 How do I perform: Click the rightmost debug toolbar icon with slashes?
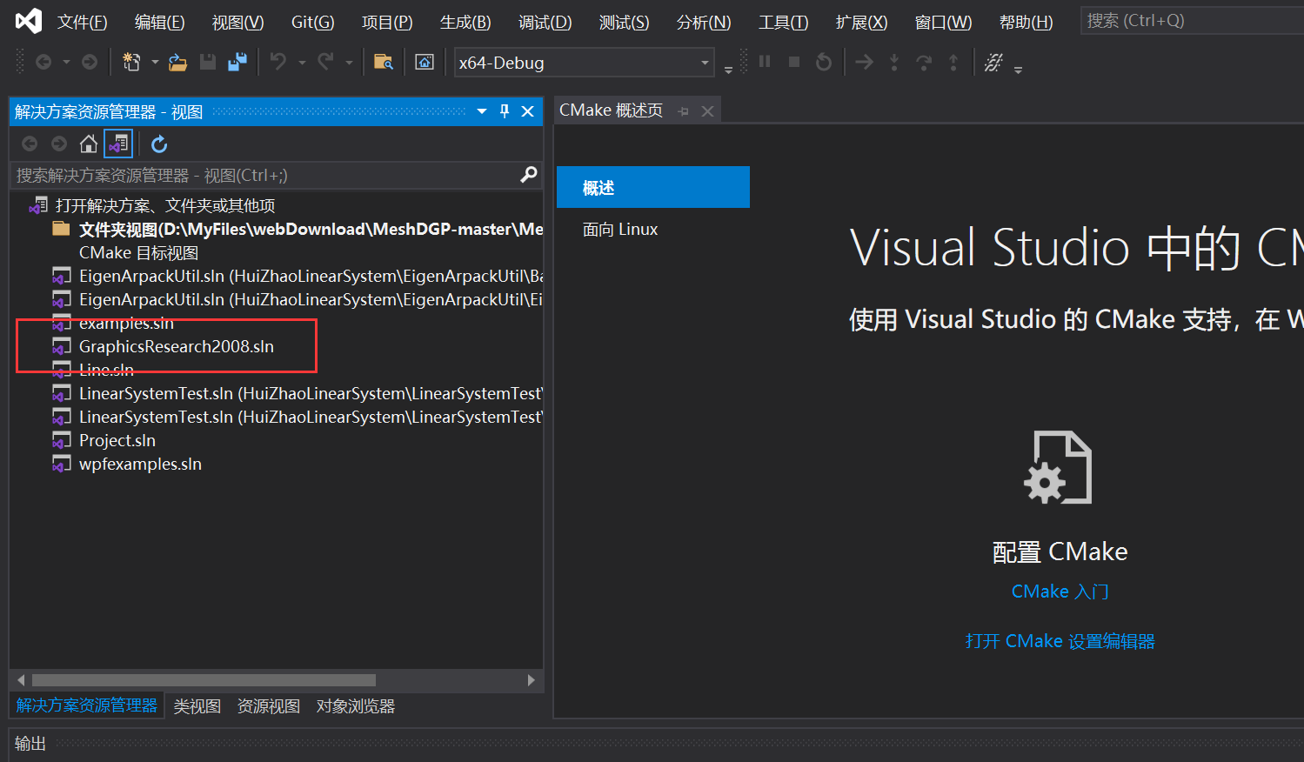click(993, 62)
